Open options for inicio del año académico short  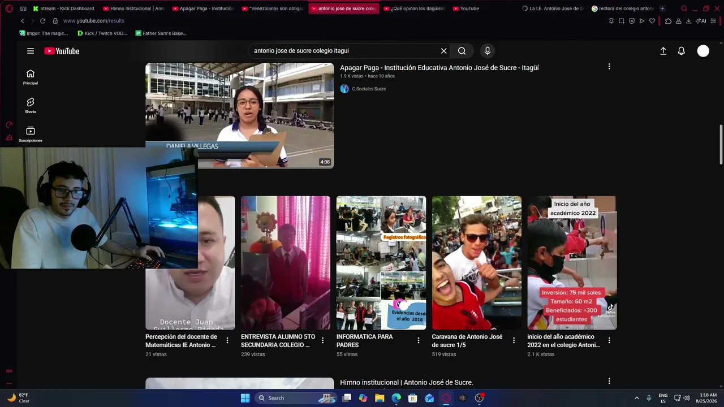coord(609,340)
